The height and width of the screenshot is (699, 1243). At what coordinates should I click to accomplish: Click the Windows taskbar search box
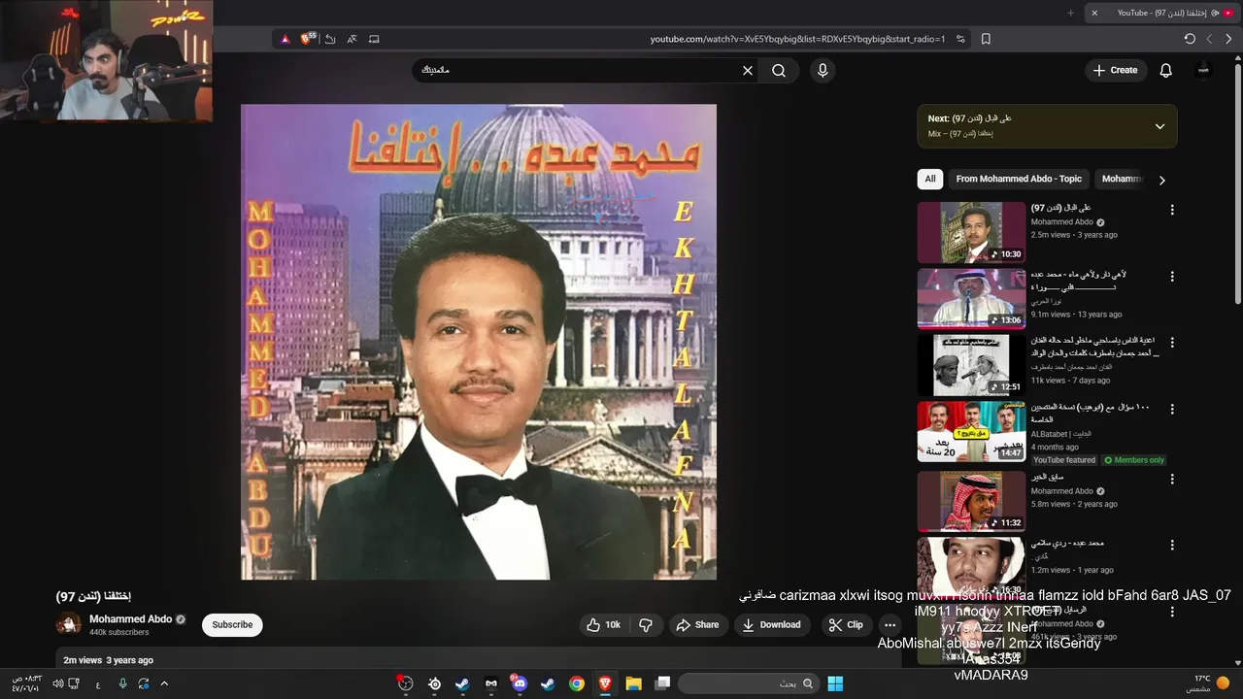[x=748, y=683]
